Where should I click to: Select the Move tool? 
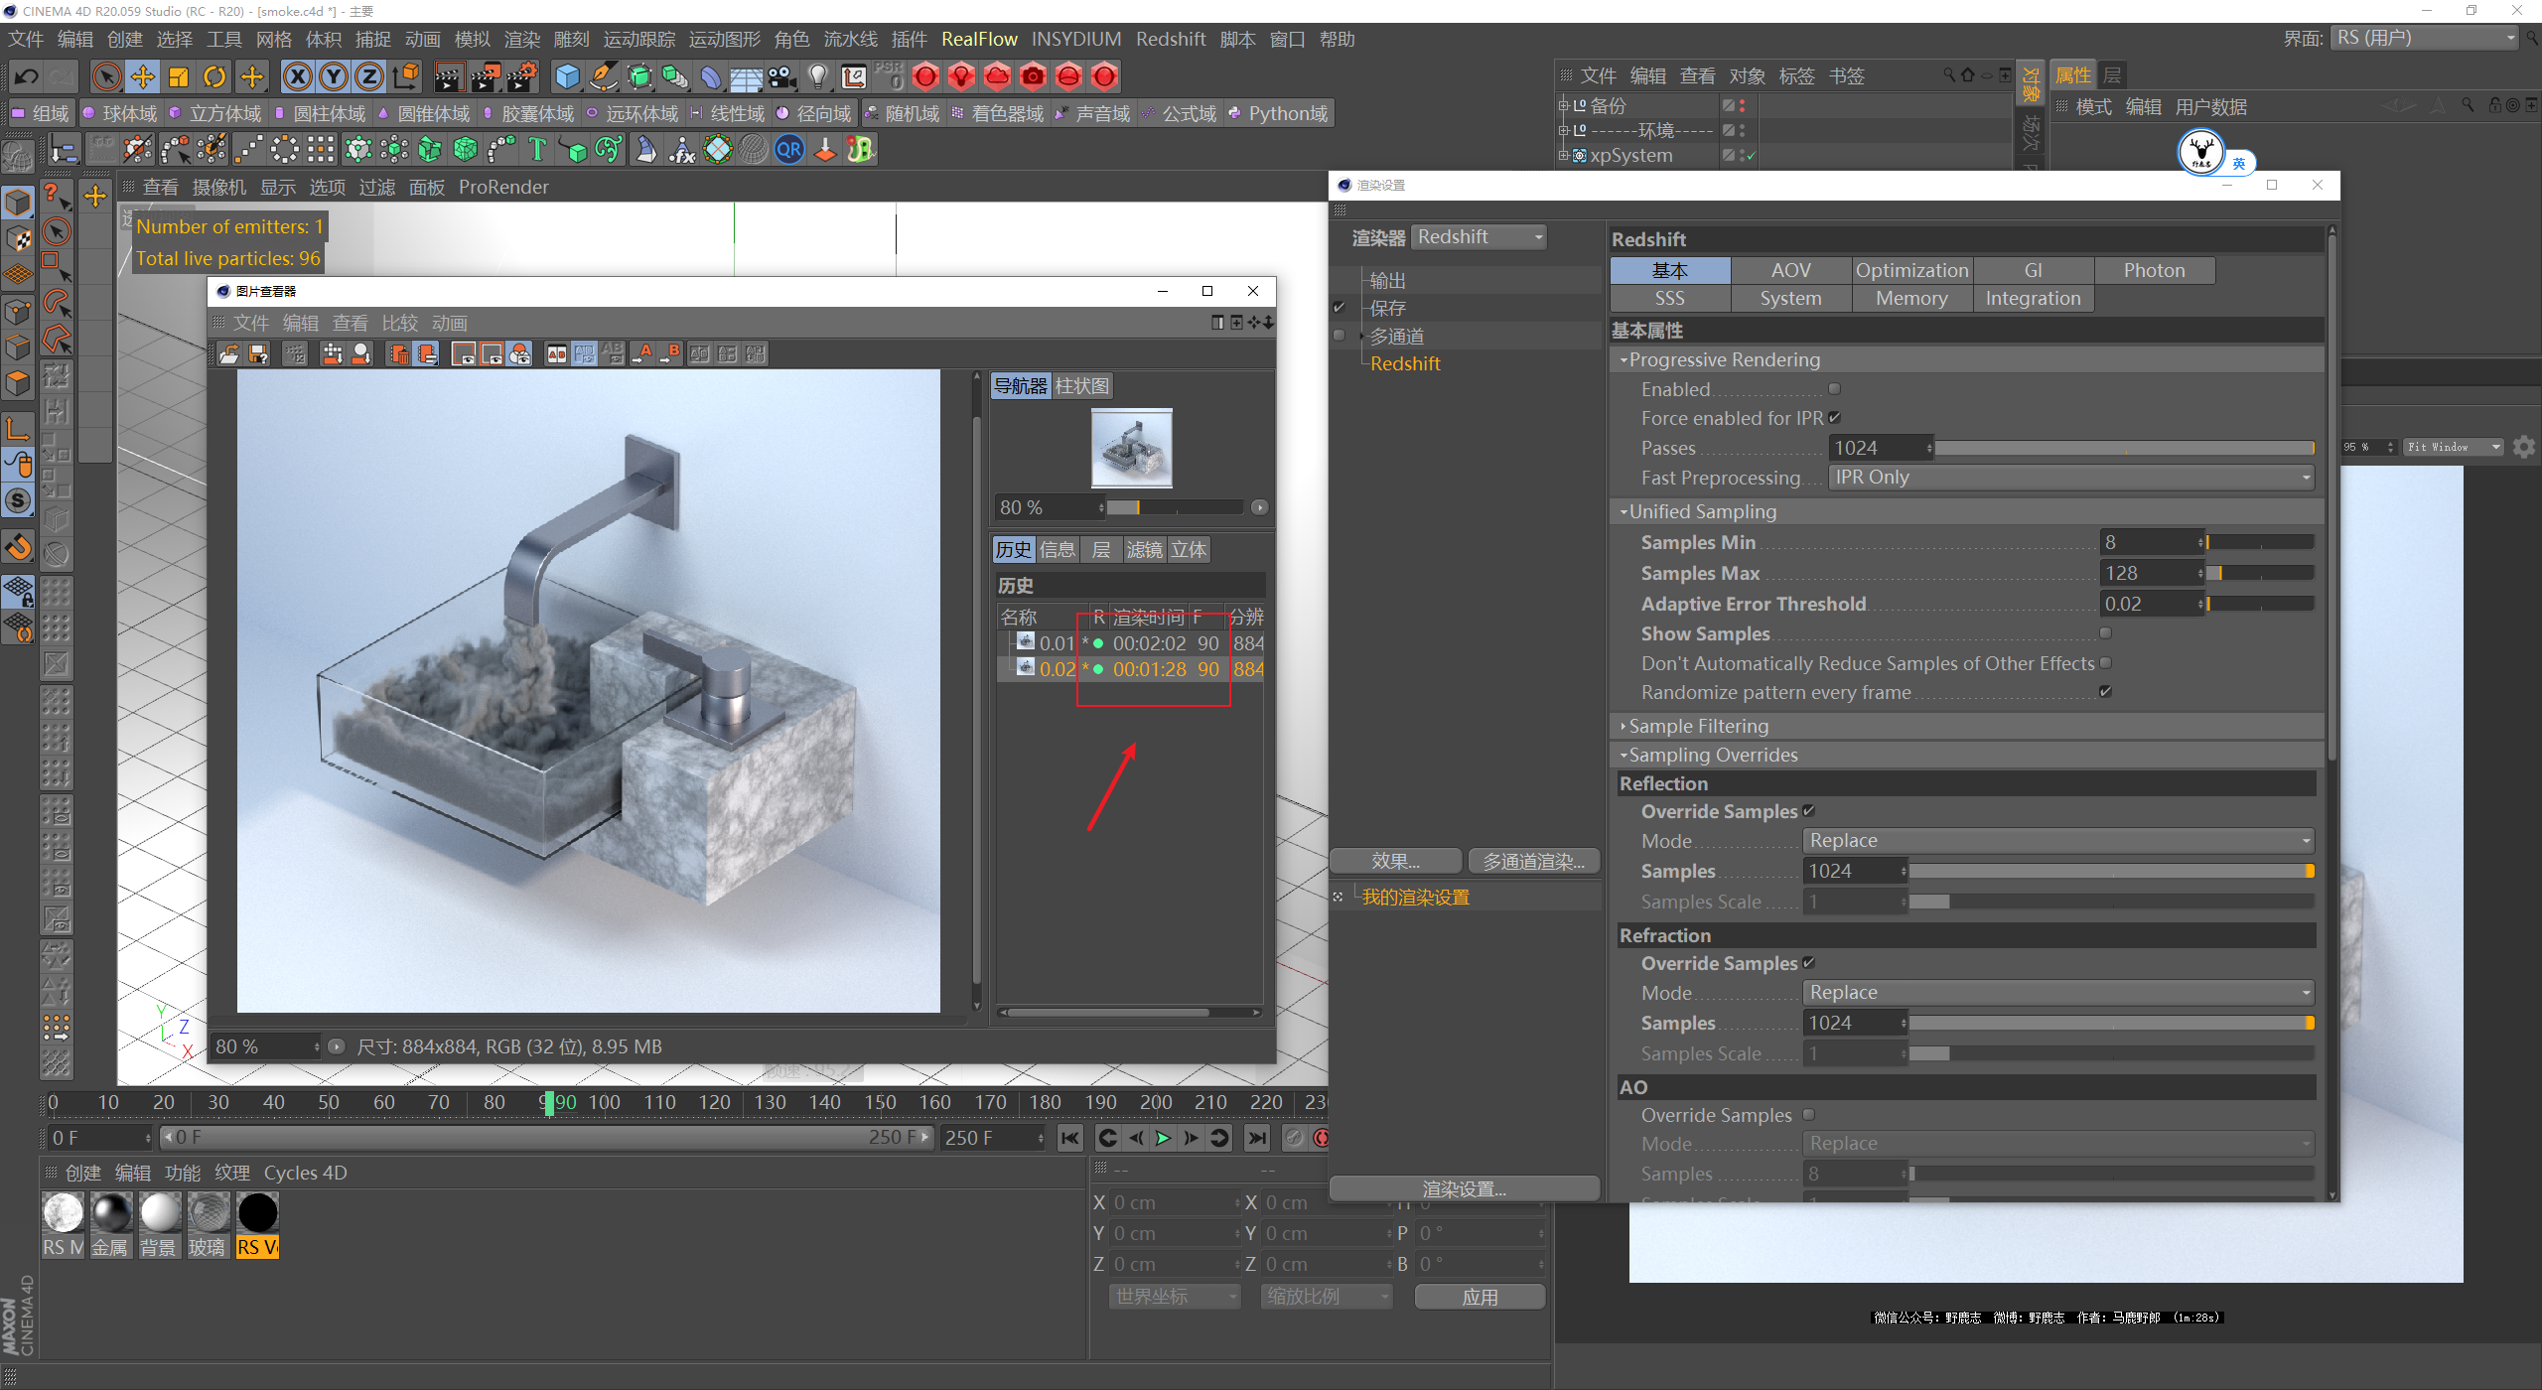tap(143, 76)
